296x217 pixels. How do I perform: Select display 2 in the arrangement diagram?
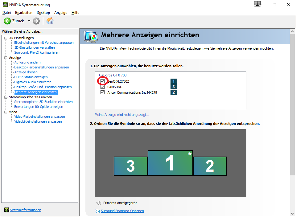[210, 166]
